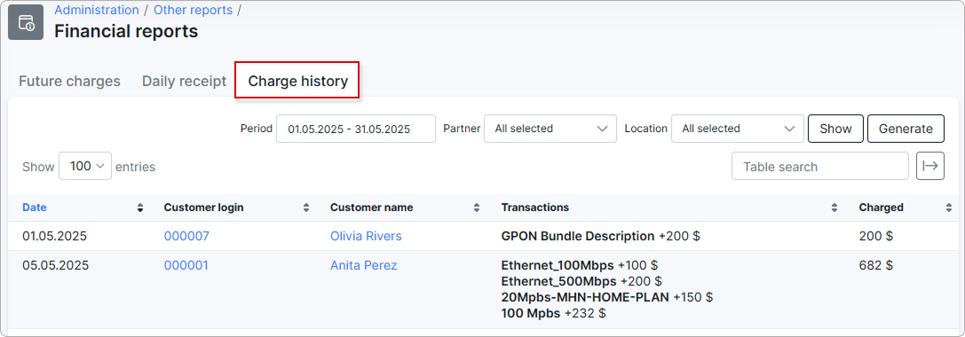Click the 200 $ charged amount
Image resolution: width=965 pixels, height=337 pixels.
pyautogui.click(x=875, y=236)
